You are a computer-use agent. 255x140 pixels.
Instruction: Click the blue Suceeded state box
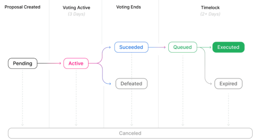point(131,47)
